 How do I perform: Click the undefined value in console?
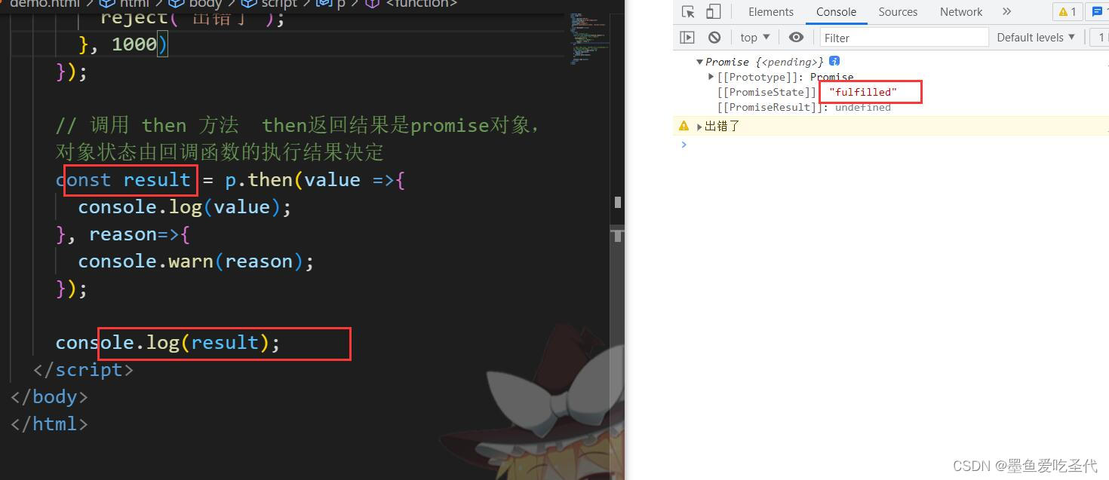(862, 108)
